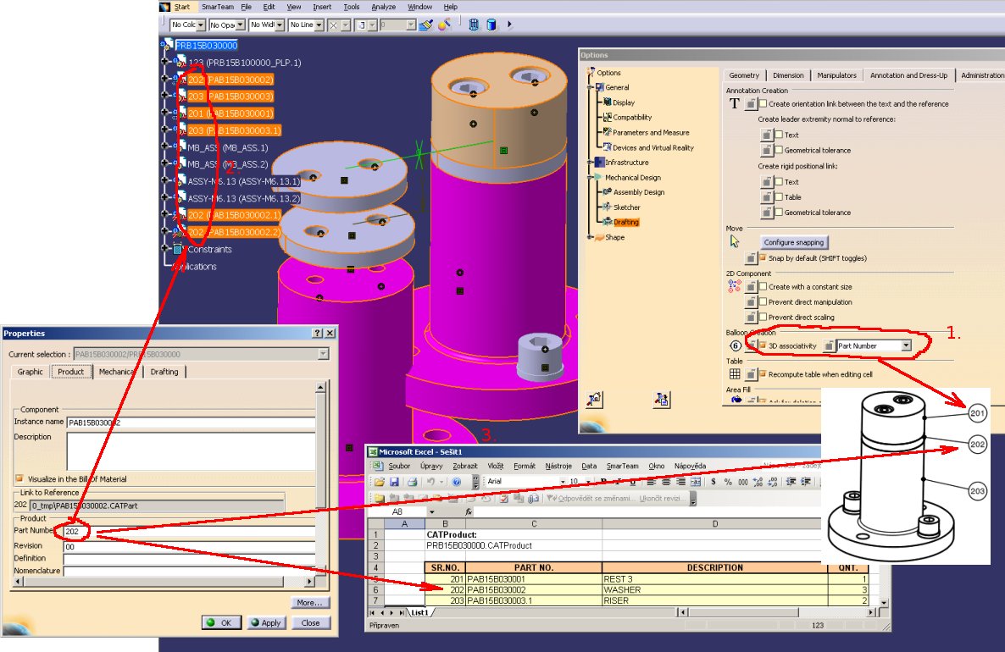Click lock icon beside Prevent direct scaling

751,317
